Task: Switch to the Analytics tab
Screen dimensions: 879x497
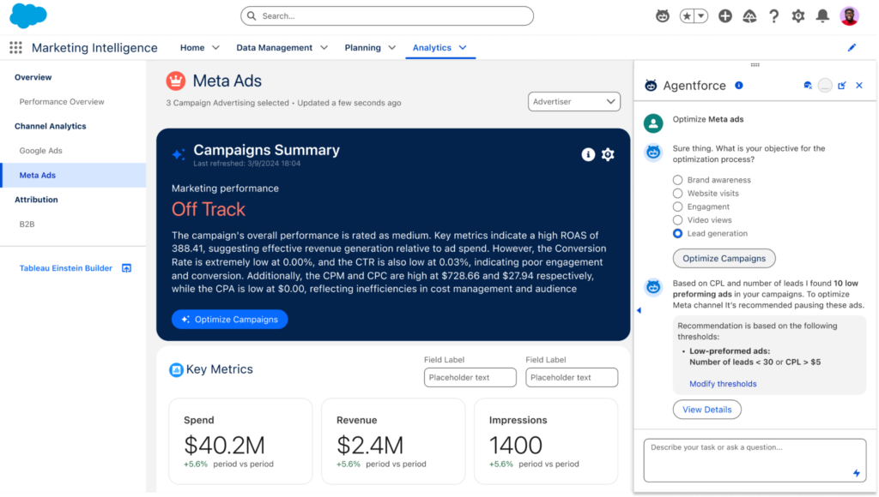Action: pyautogui.click(x=432, y=48)
